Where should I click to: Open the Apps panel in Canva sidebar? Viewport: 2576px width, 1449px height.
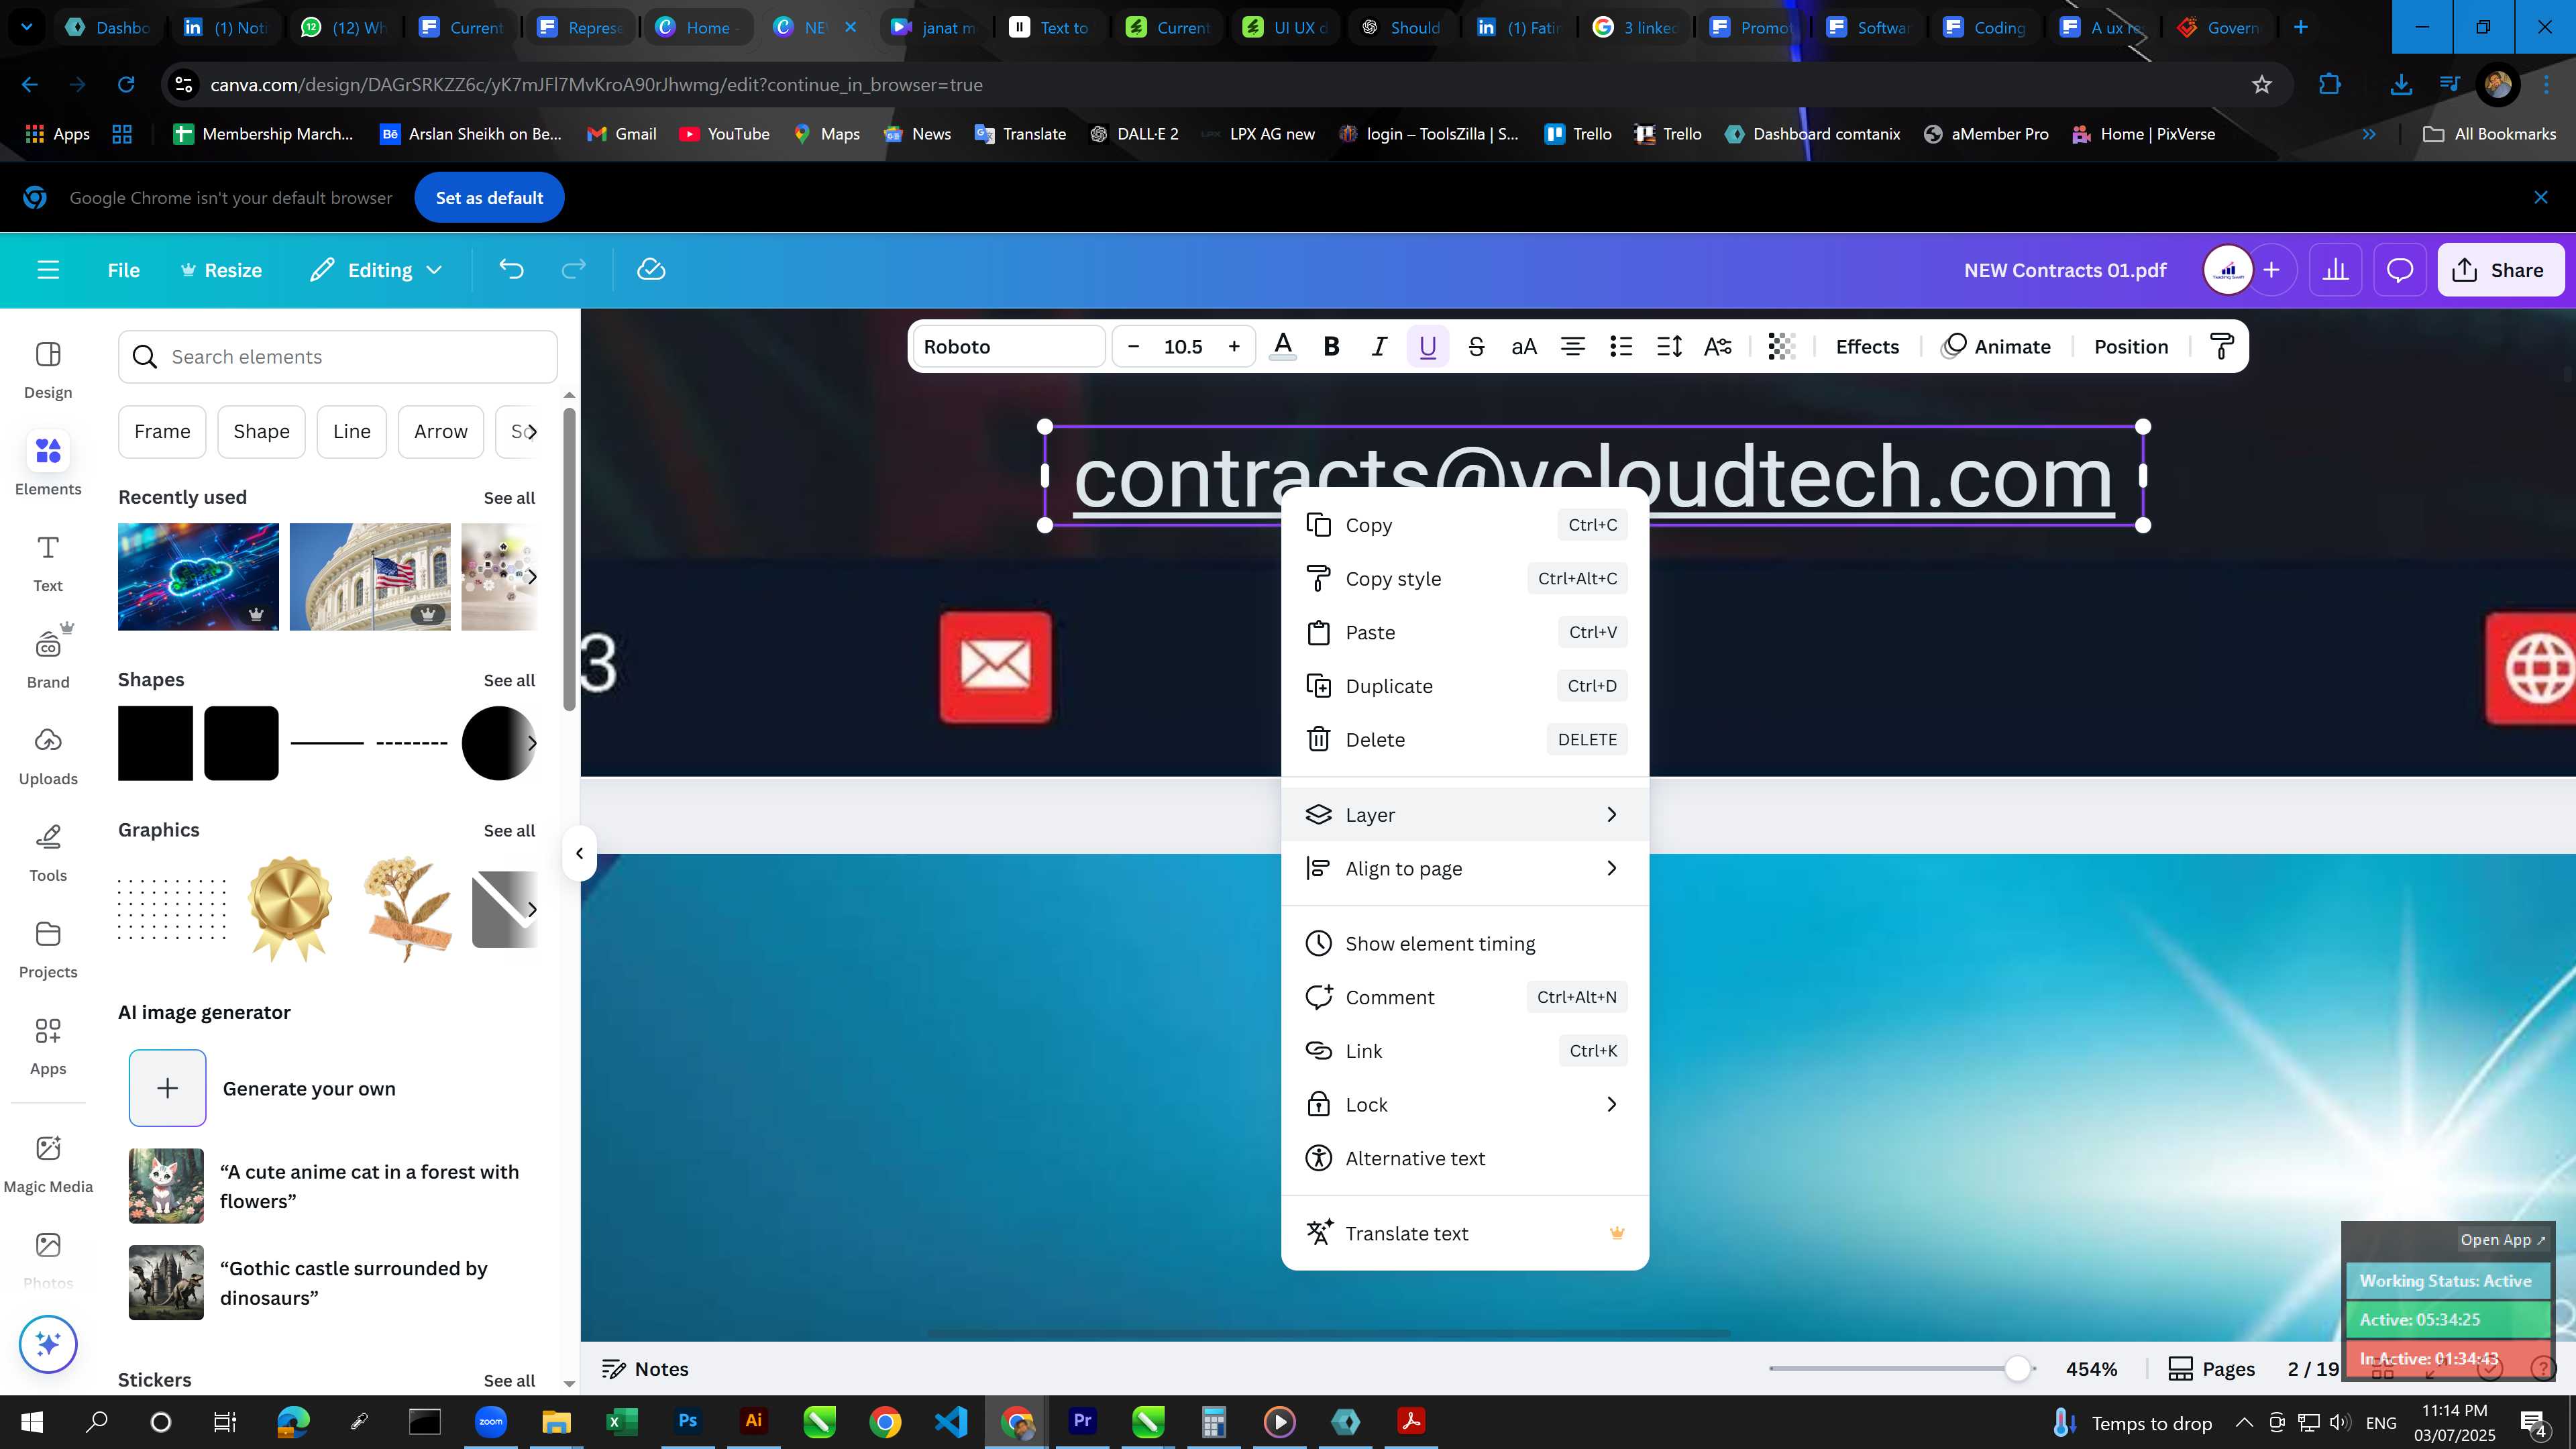click(48, 1046)
